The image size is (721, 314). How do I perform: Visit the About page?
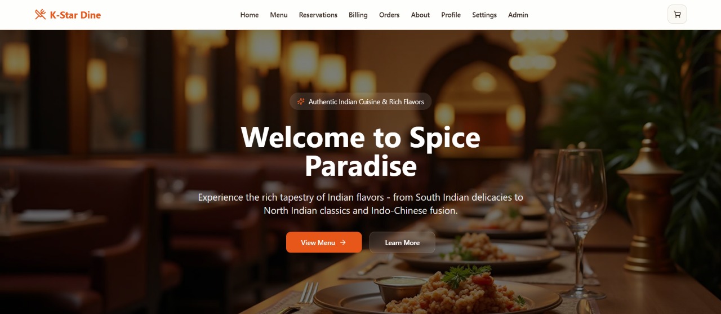click(x=420, y=15)
